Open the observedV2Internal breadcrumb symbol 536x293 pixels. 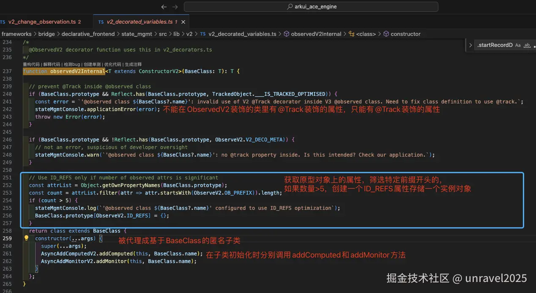click(x=312, y=34)
